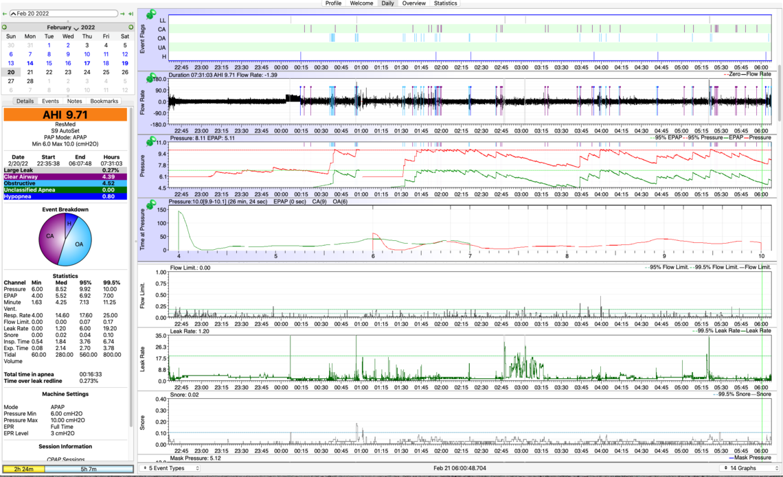Click the 'Pressure: 8.11 EPAP: 5.11' header text
This screenshot has width=783, height=477.
pyautogui.click(x=202, y=138)
